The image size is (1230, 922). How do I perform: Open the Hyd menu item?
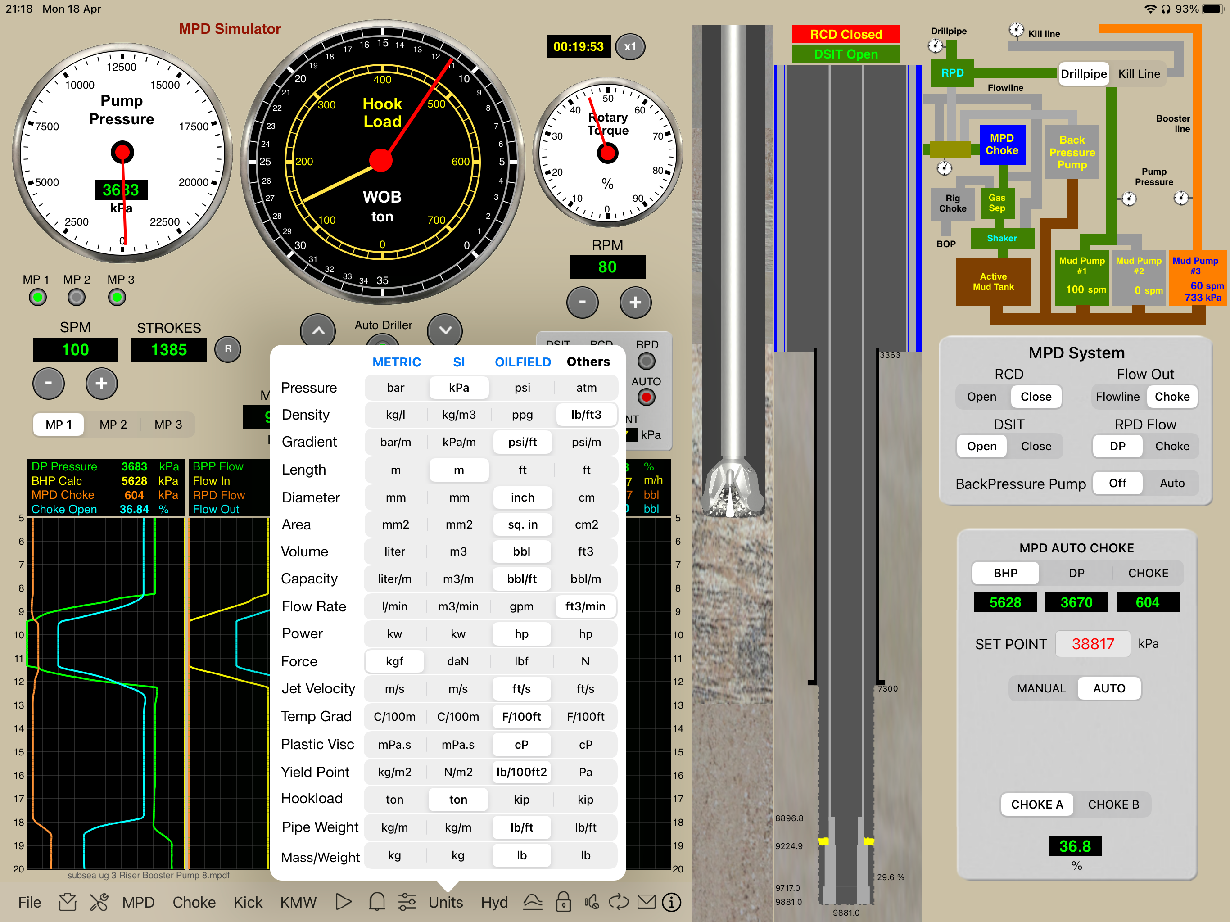pyautogui.click(x=494, y=902)
